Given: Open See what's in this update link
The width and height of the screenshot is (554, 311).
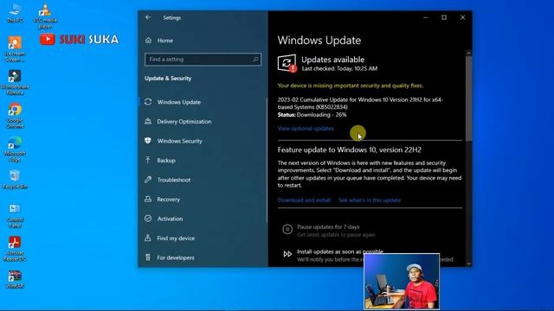Looking at the screenshot, I should coord(370,200).
